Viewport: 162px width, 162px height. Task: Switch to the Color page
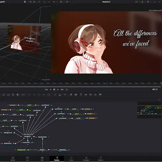(71, 159)
